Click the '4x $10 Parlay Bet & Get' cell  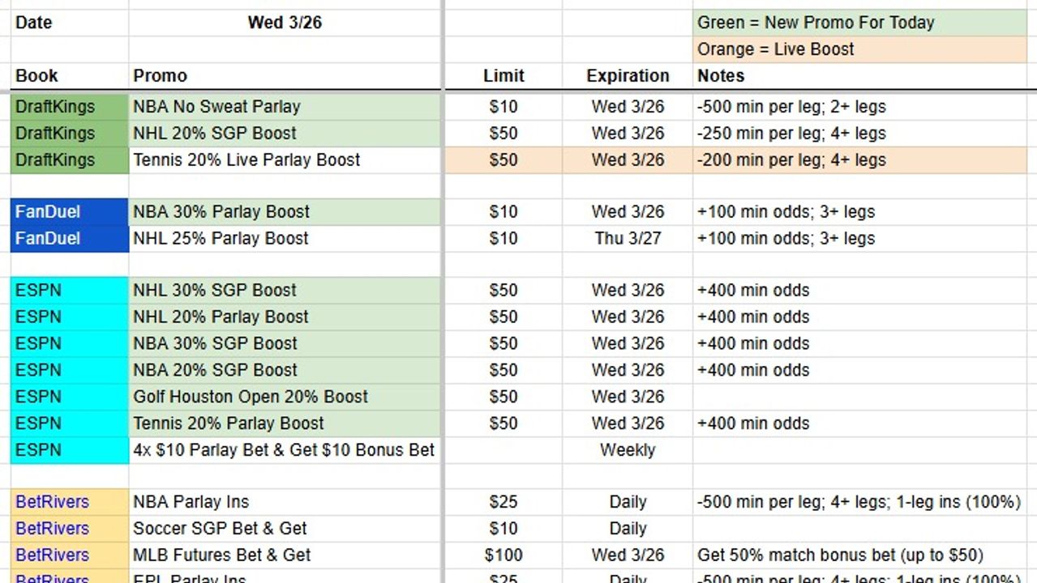coord(285,449)
